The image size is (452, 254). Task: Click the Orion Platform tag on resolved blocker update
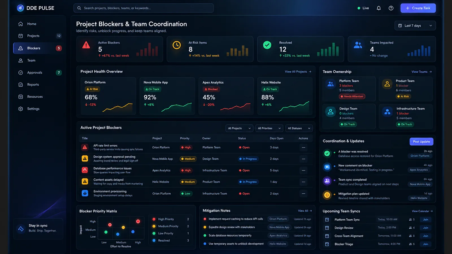click(x=420, y=156)
